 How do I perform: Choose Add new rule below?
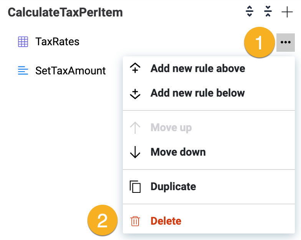tap(197, 93)
